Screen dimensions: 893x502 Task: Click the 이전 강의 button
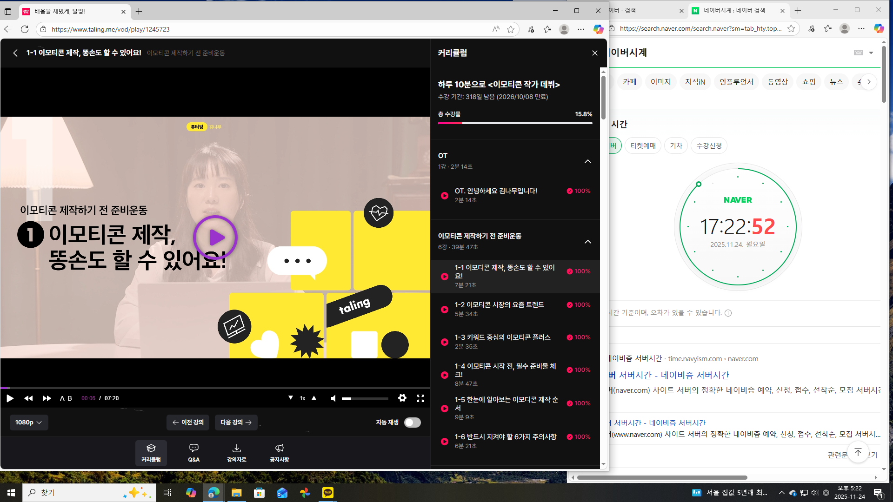188,423
